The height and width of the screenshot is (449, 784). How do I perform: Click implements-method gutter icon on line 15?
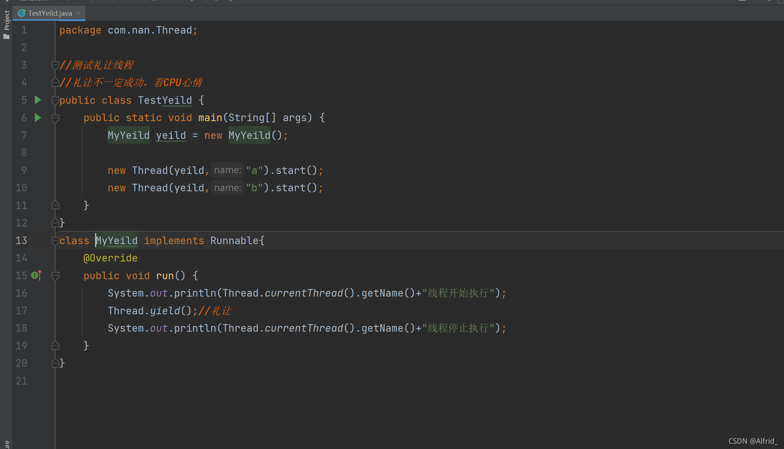(x=36, y=275)
